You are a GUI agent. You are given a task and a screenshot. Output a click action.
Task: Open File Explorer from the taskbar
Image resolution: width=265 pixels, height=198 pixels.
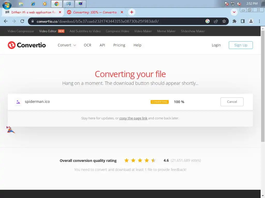pyautogui.click(x=21, y=4)
